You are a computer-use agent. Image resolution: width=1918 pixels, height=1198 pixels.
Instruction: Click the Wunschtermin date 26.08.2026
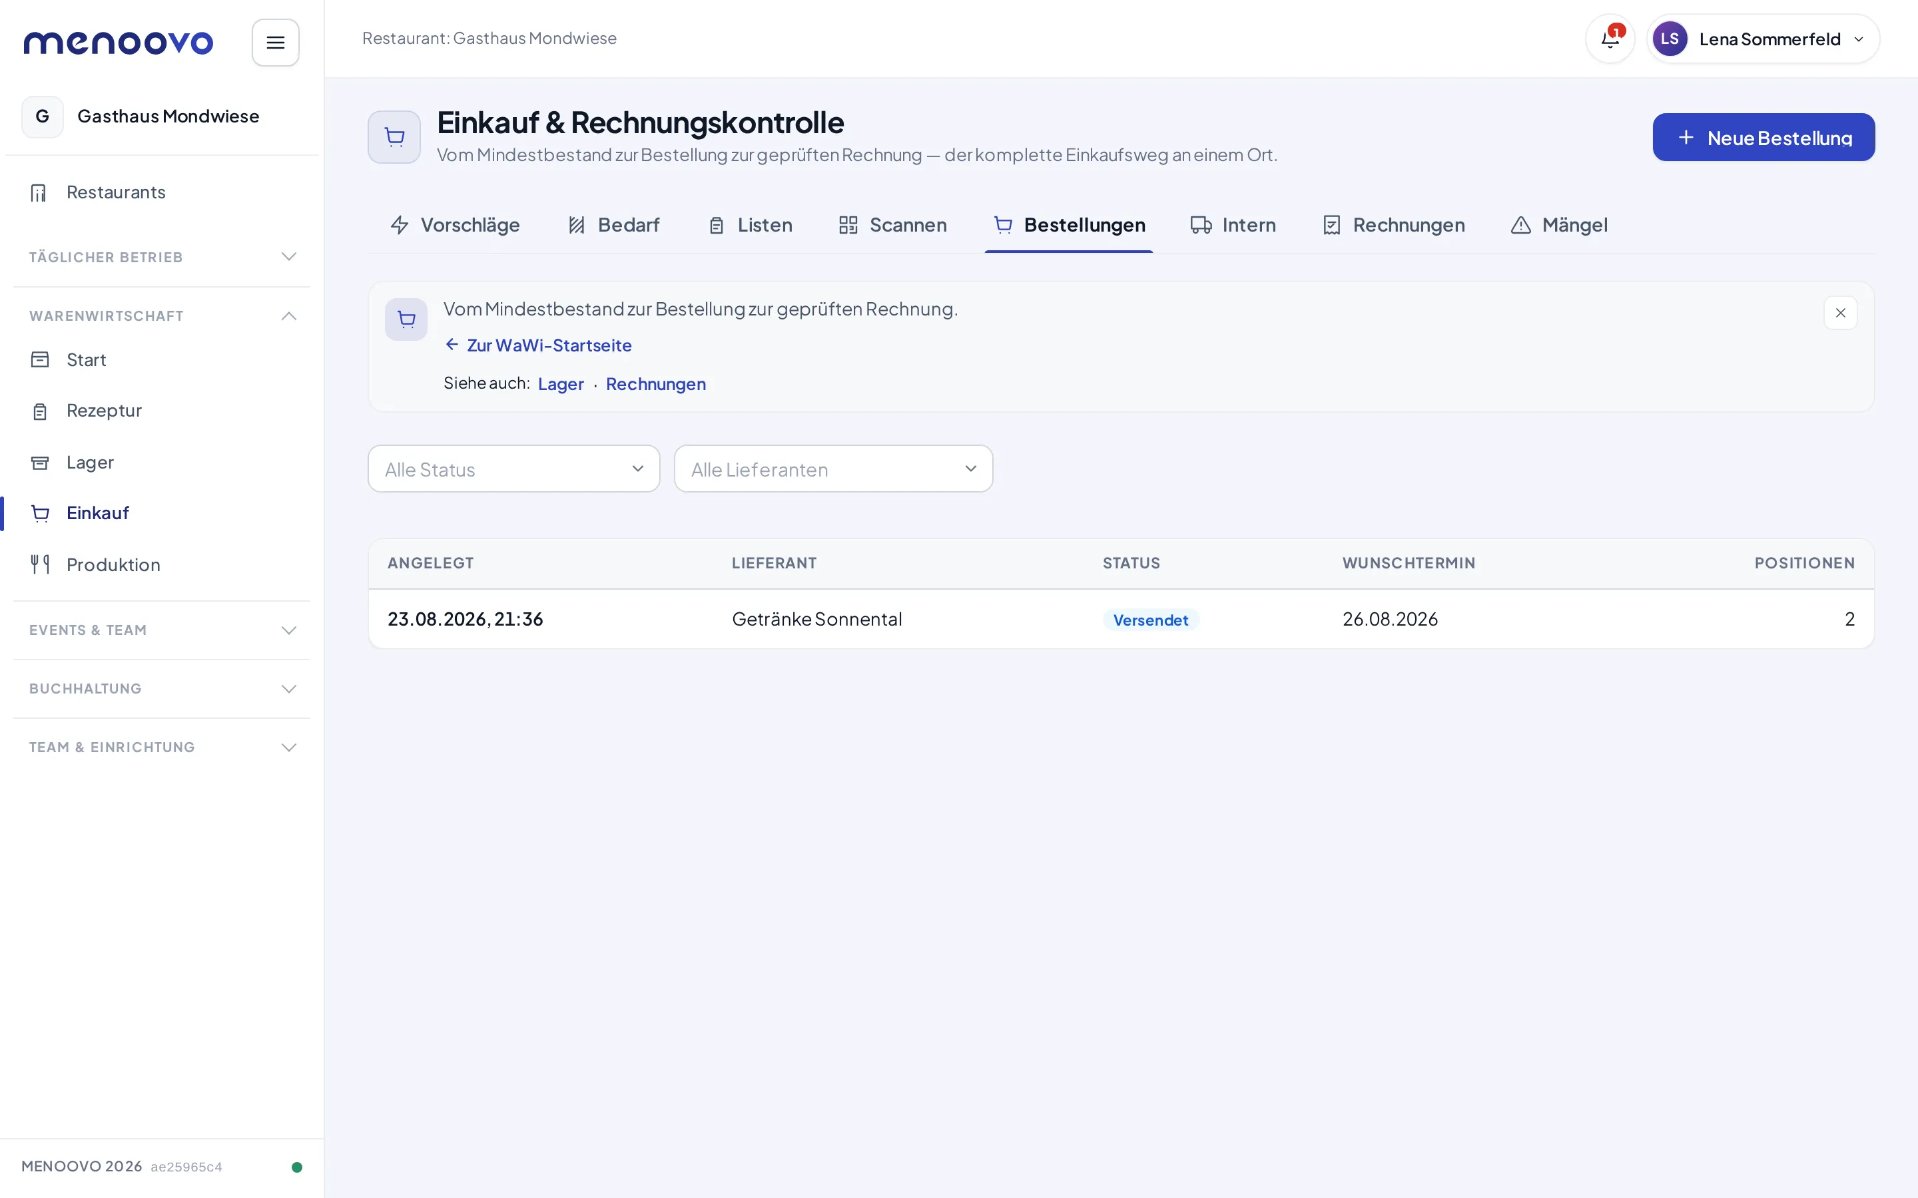coord(1390,619)
